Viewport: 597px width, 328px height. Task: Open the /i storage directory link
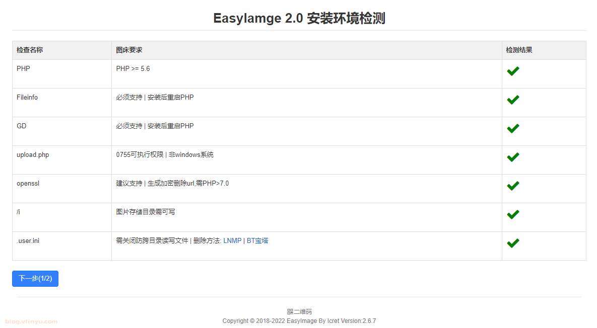(x=18, y=212)
